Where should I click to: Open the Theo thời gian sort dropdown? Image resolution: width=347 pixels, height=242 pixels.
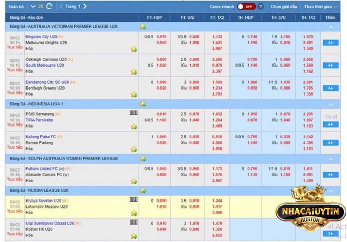click(x=320, y=7)
